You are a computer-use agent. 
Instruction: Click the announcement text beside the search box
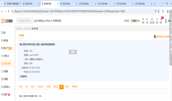pyautogui.click(x=48, y=21)
